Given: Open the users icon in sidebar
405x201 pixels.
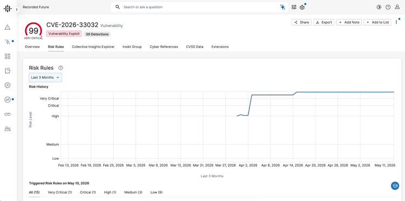Looking at the screenshot, I should click(x=8, y=129).
